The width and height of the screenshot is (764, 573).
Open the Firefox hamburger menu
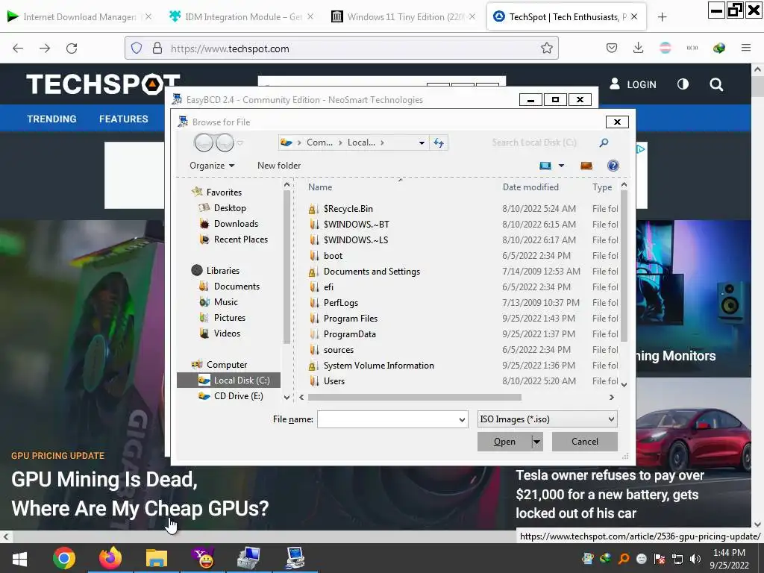pyautogui.click(x=745, y=48)
